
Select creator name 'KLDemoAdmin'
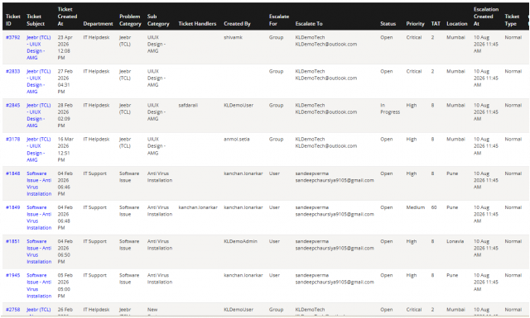point(240,241)
